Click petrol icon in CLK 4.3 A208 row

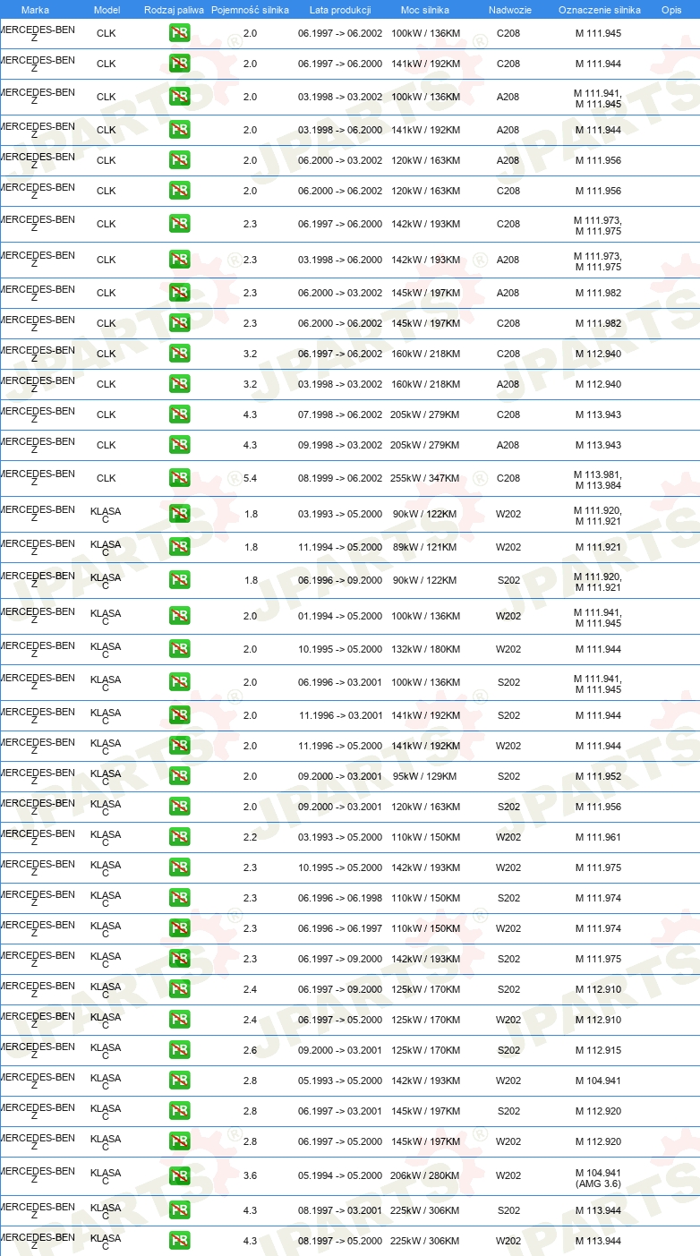[179, 445]
